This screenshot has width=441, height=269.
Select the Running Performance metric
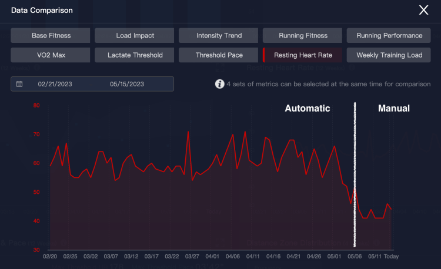(x=389, y=35)
